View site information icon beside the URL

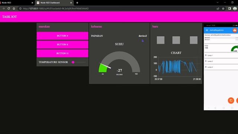pos(20,9)
